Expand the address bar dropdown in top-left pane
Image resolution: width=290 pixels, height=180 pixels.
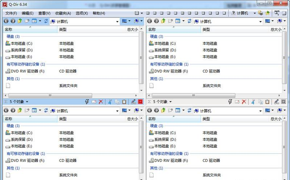tap(117, 22)
